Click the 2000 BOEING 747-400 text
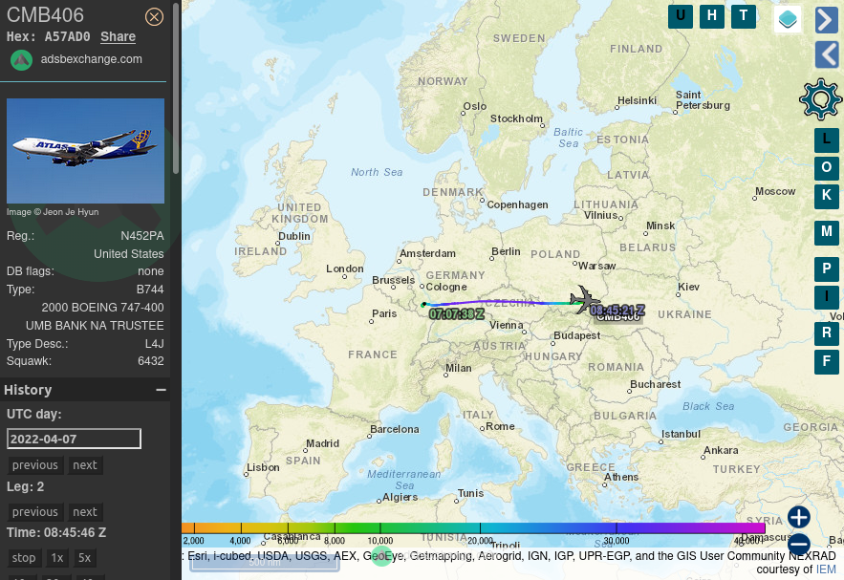 pos(103,308)
